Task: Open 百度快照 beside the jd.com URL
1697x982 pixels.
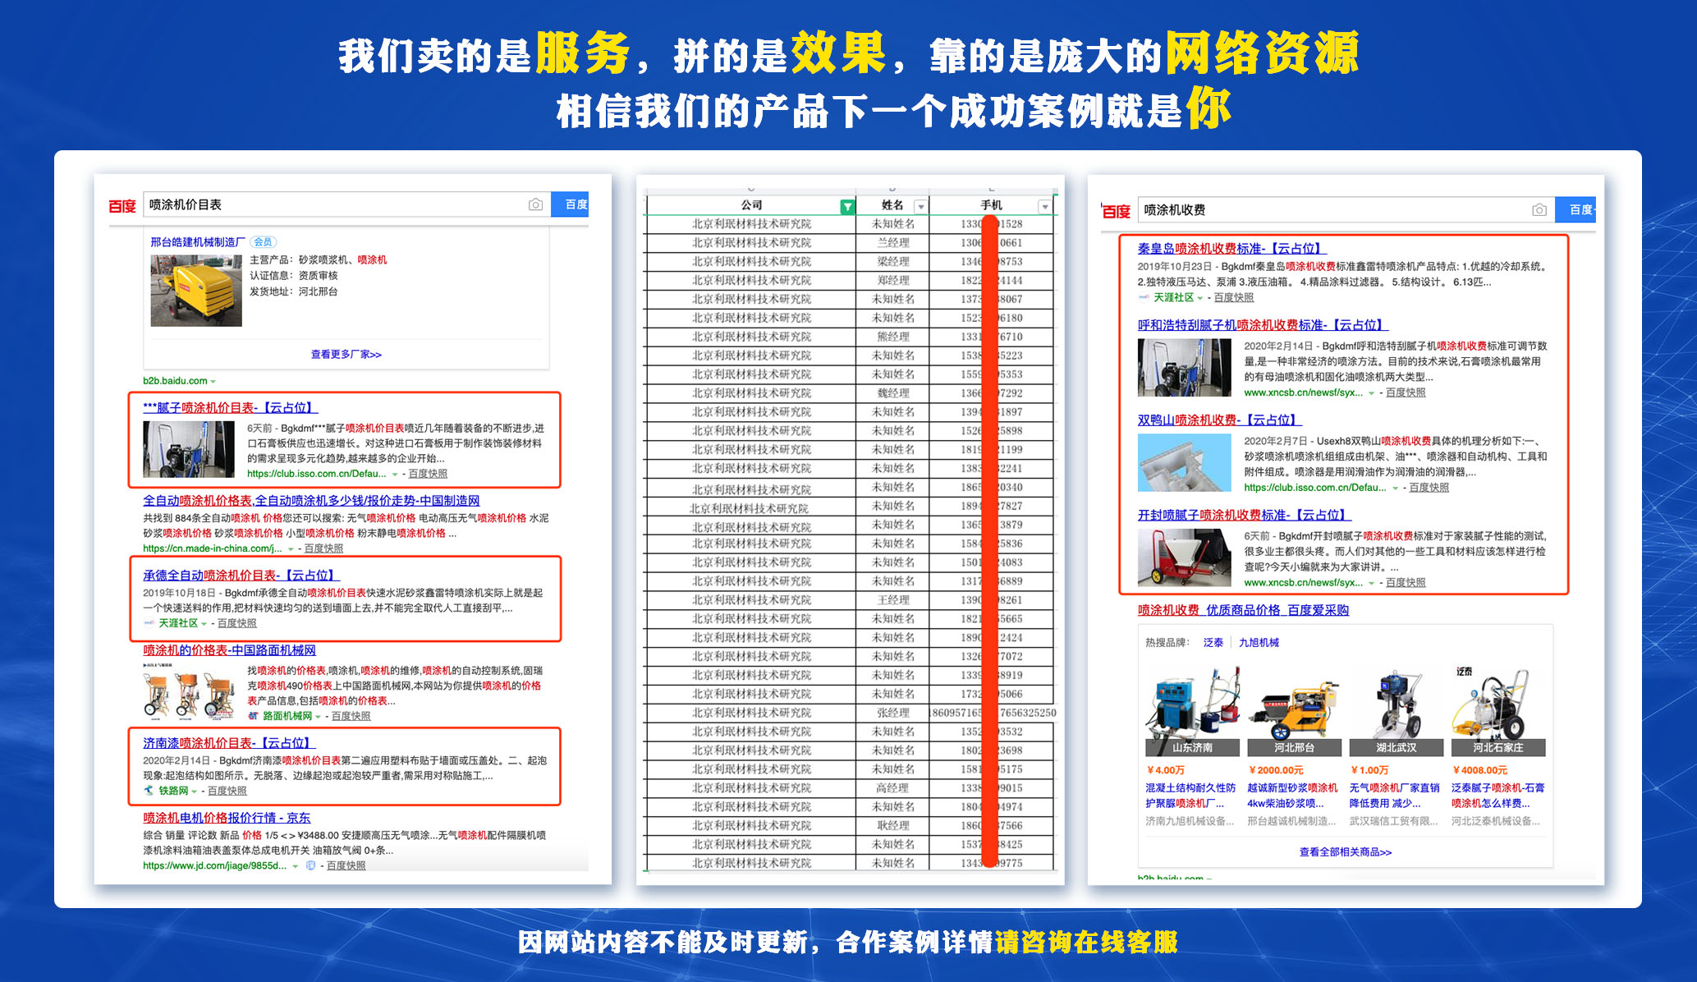Action: click(346, 865)
